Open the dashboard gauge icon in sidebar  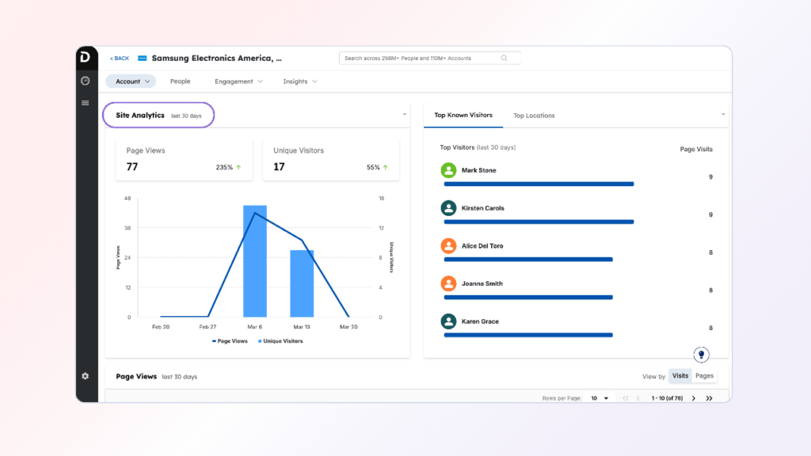tap(86, 81)
